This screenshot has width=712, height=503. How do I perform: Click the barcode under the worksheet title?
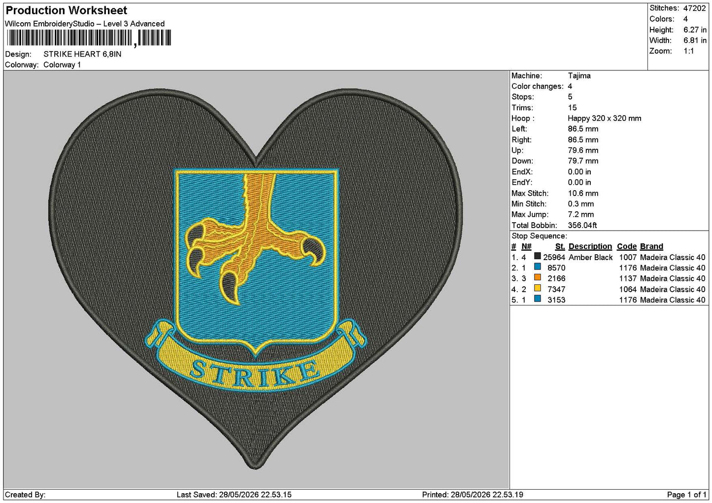point(88,38)
